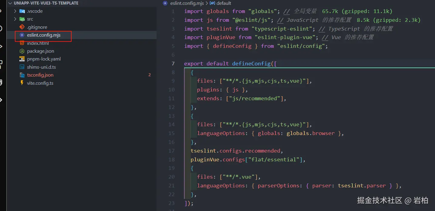Open vite.config.ts in the explorer
Viewport: 435px width, 211px height.
[x=82, y=83]
